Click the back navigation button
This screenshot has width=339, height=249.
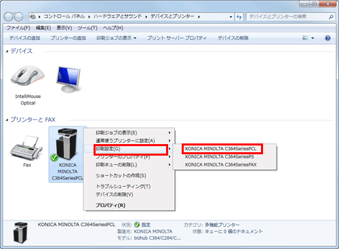(x=9, y=17)
